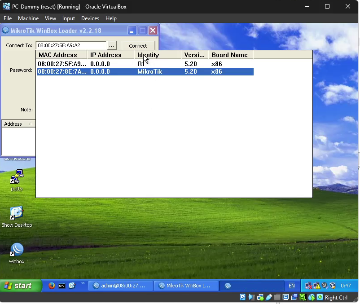Click the taskbar clock showing 0:47
This screenshot has height=304, width=360.
346,286
